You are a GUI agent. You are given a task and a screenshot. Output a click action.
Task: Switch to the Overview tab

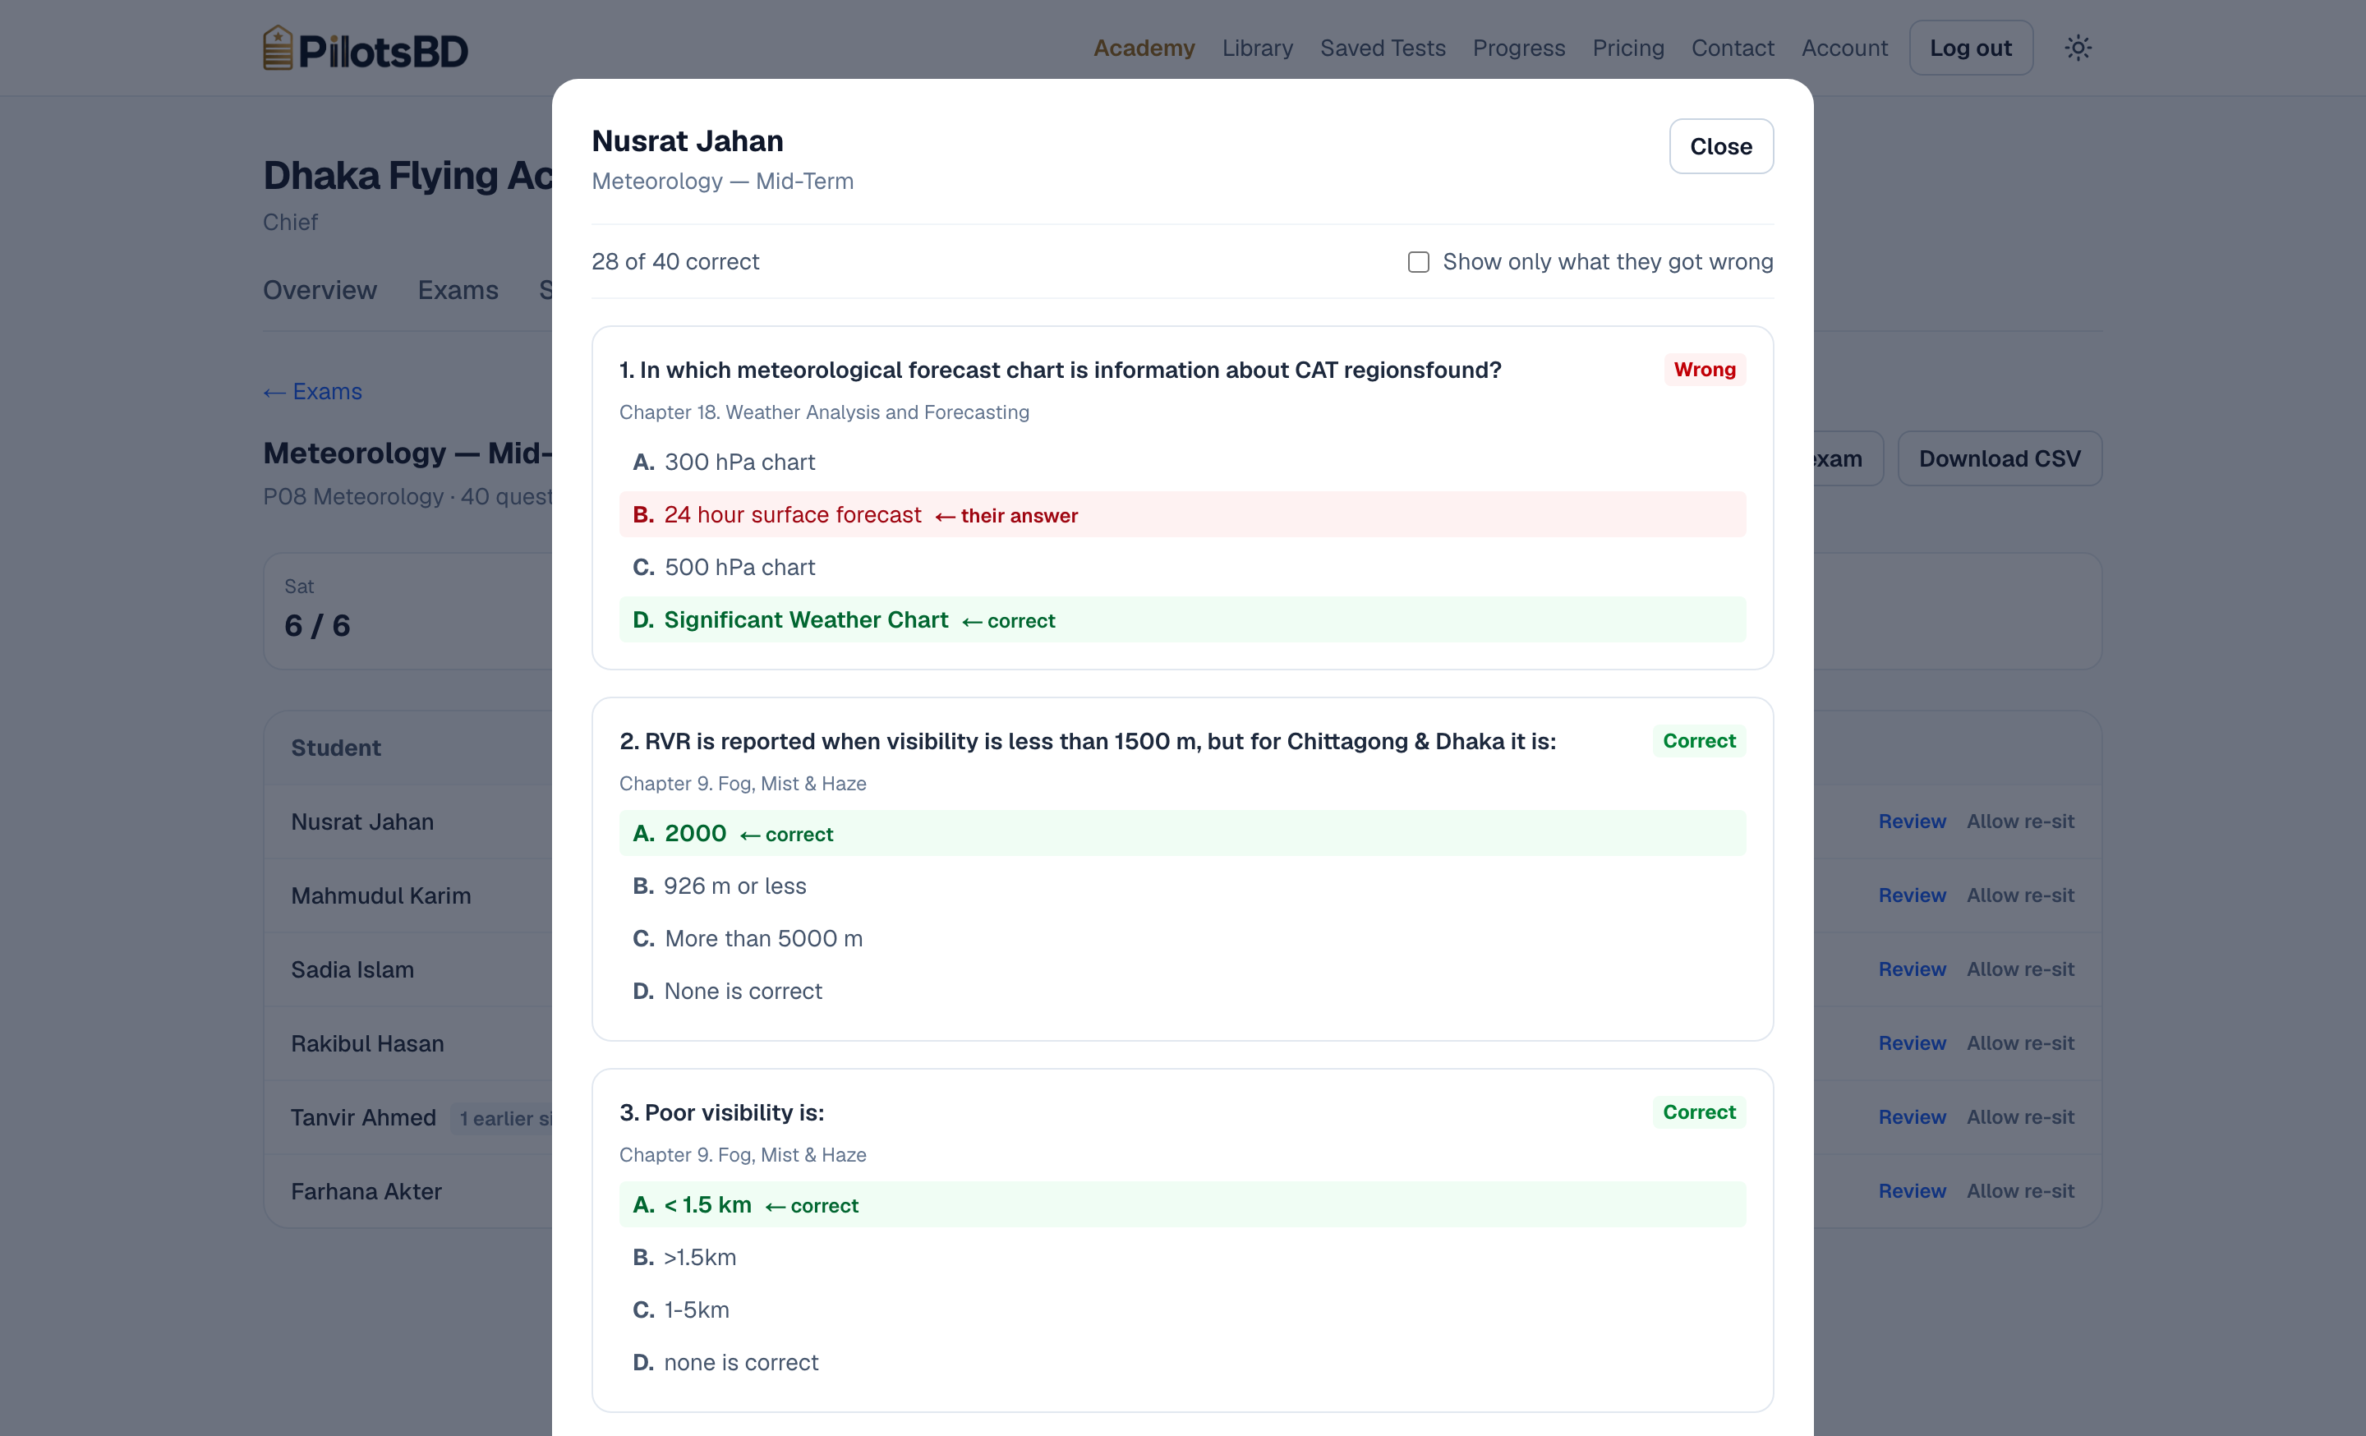point(320,290)
